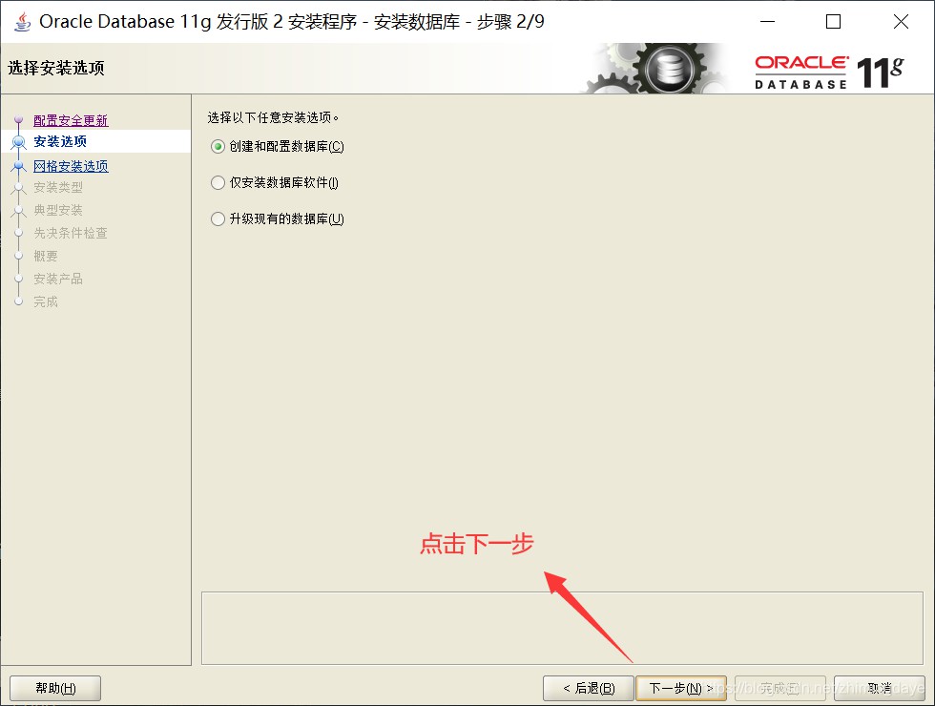
Task: Click the step marker beside 配置安全更新
Action: (x=18, y=121)
